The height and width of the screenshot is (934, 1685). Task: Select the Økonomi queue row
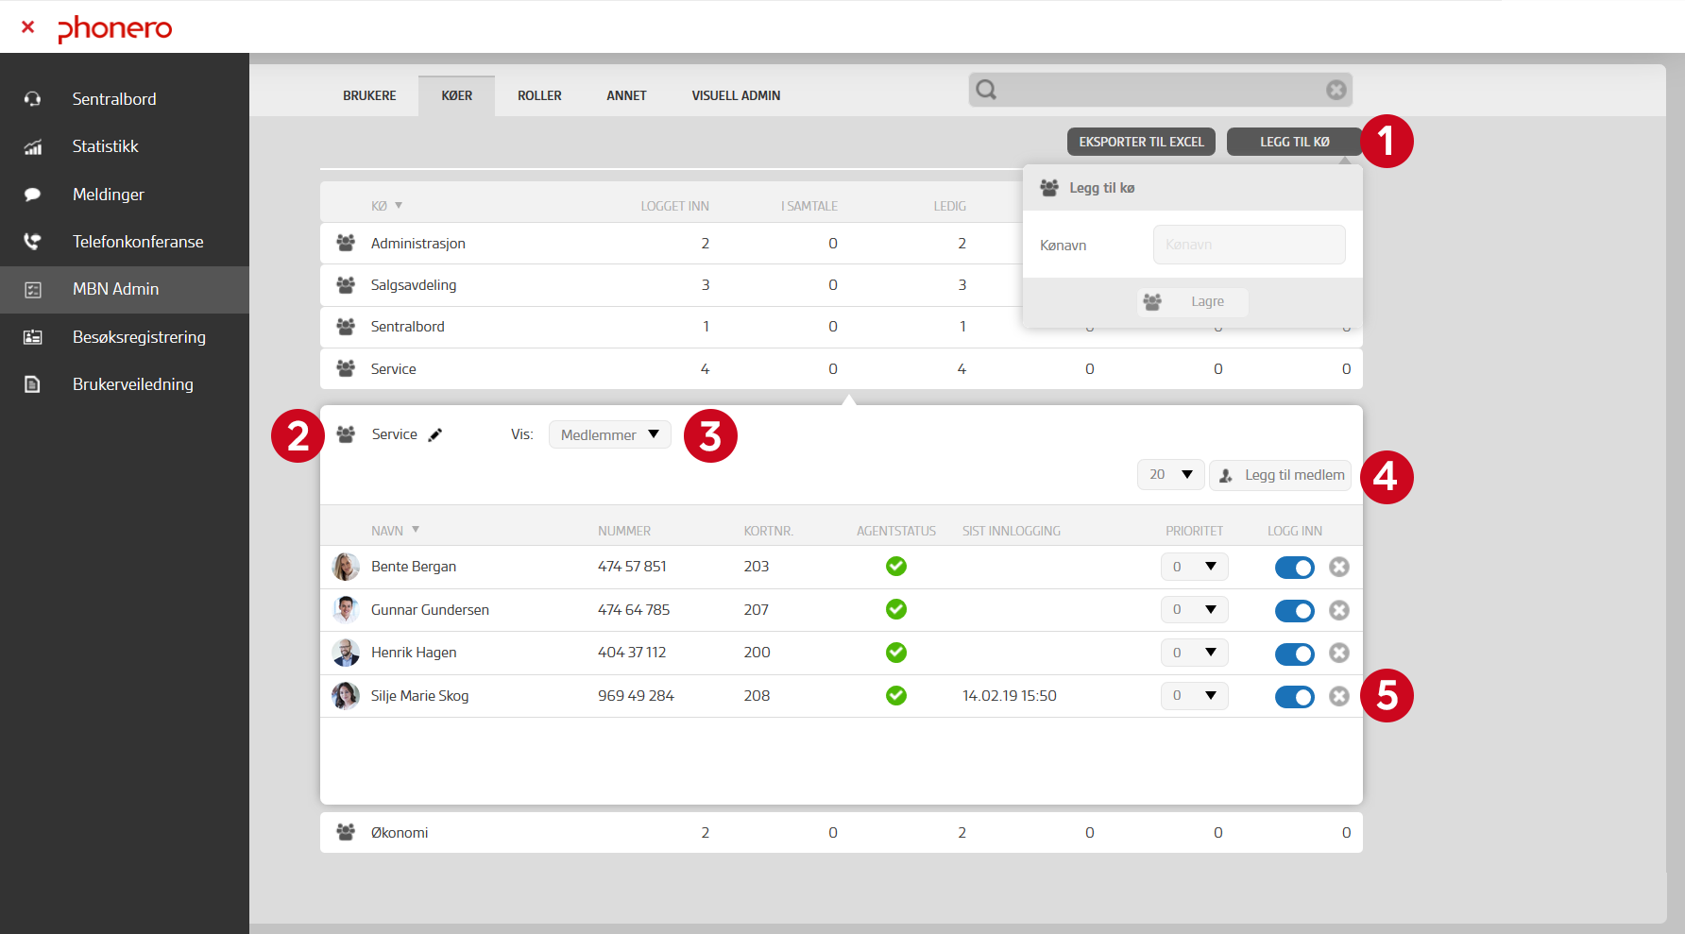tap(842, 833)
